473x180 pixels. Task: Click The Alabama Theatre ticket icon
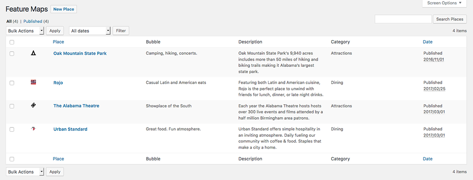tap(33, 105)
